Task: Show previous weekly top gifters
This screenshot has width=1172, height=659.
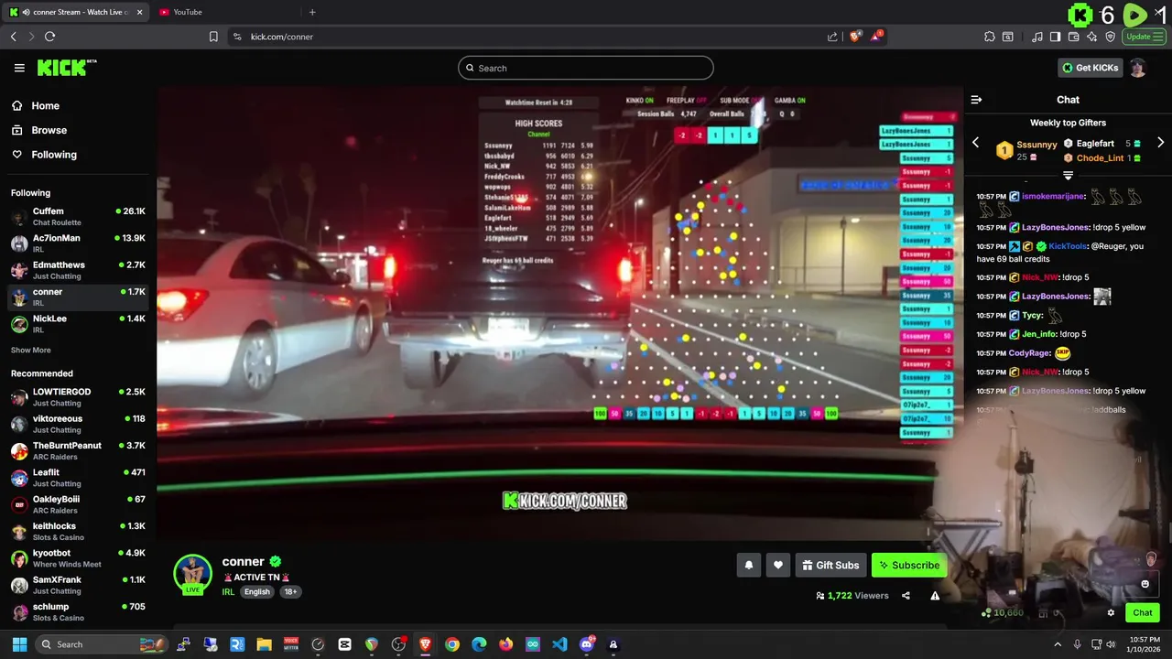Action: coord(975,143)
